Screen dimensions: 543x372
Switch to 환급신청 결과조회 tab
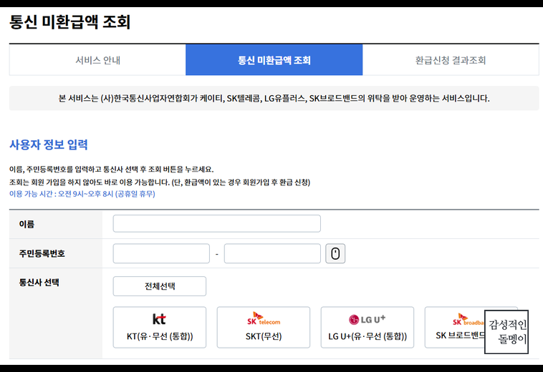451,60
